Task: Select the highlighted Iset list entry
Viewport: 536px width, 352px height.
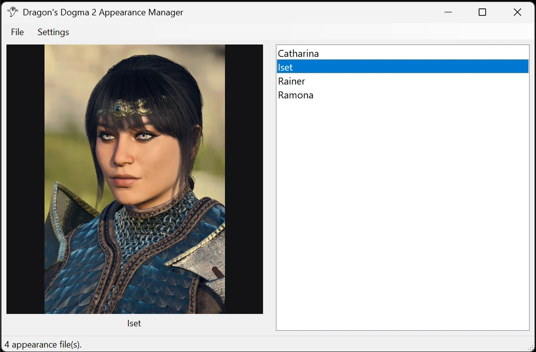Action: [402, 67]
